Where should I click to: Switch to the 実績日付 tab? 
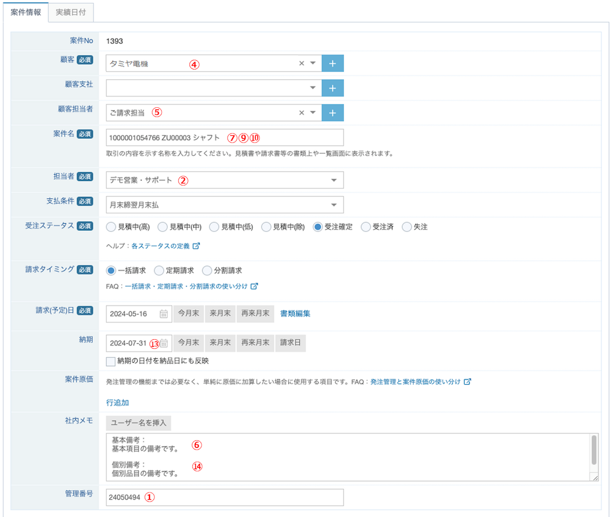[x=71, y=12]
